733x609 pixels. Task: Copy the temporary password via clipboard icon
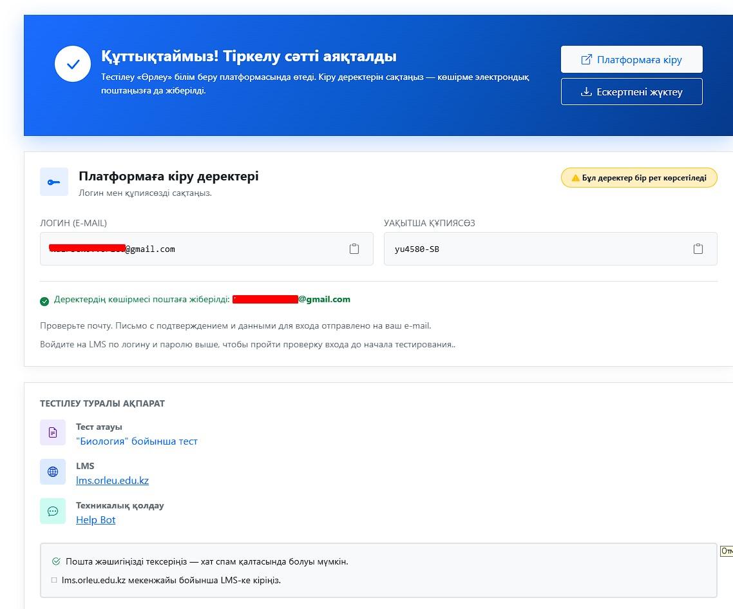pos(698,249)
